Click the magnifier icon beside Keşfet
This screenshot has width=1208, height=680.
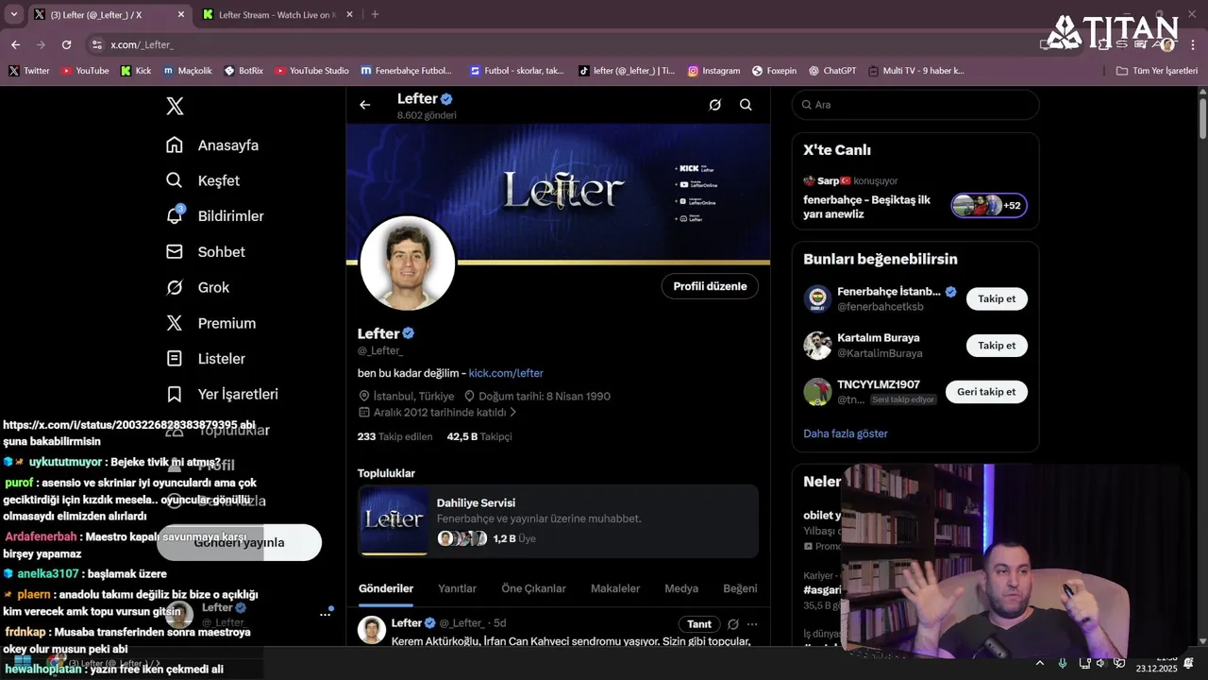click(175, 180)
